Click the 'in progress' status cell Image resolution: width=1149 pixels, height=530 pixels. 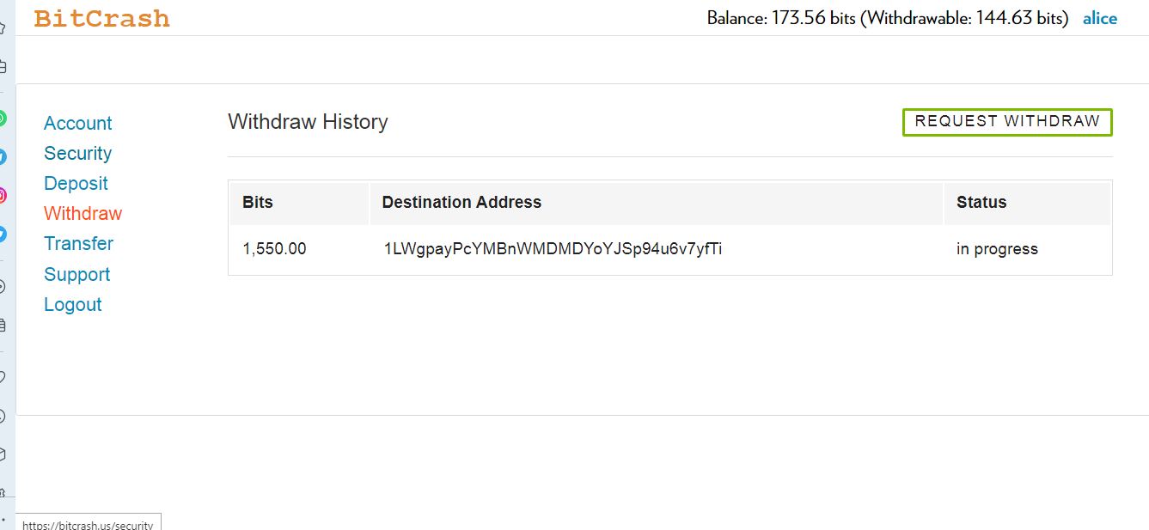click(997, 249)
